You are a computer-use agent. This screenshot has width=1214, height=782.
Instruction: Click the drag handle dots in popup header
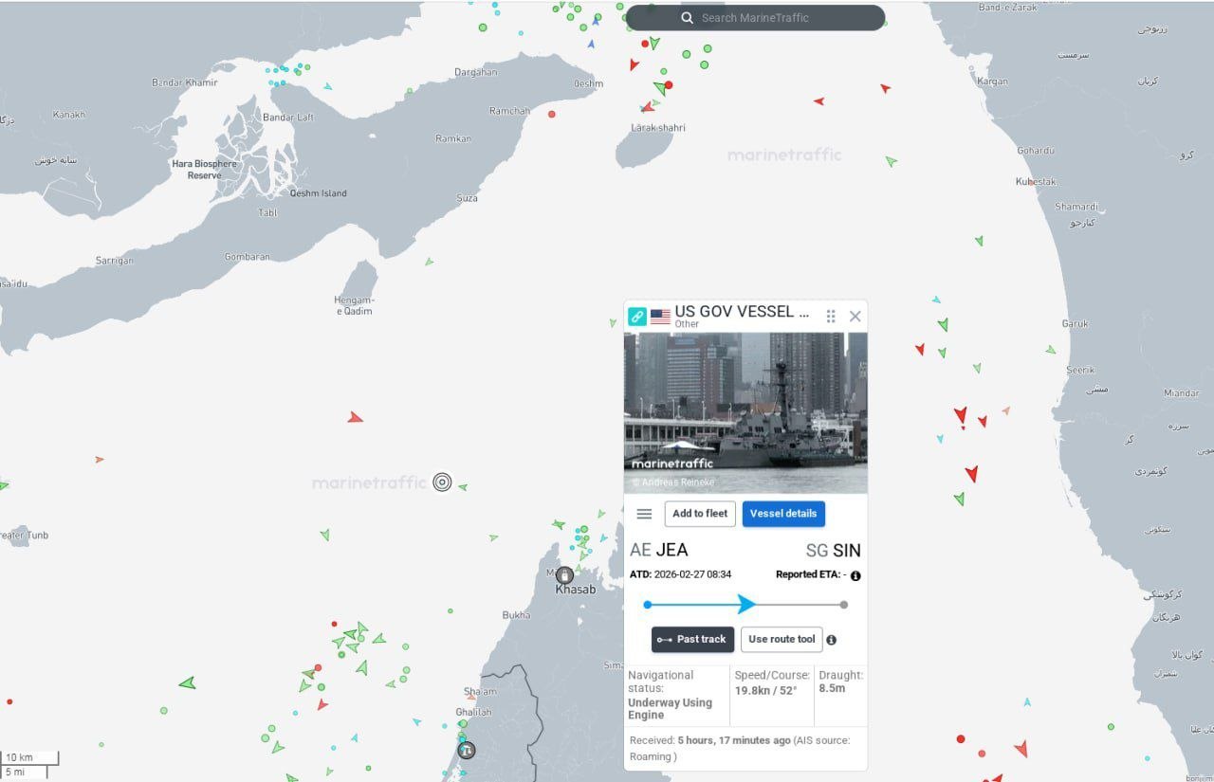tap(831, 317)
